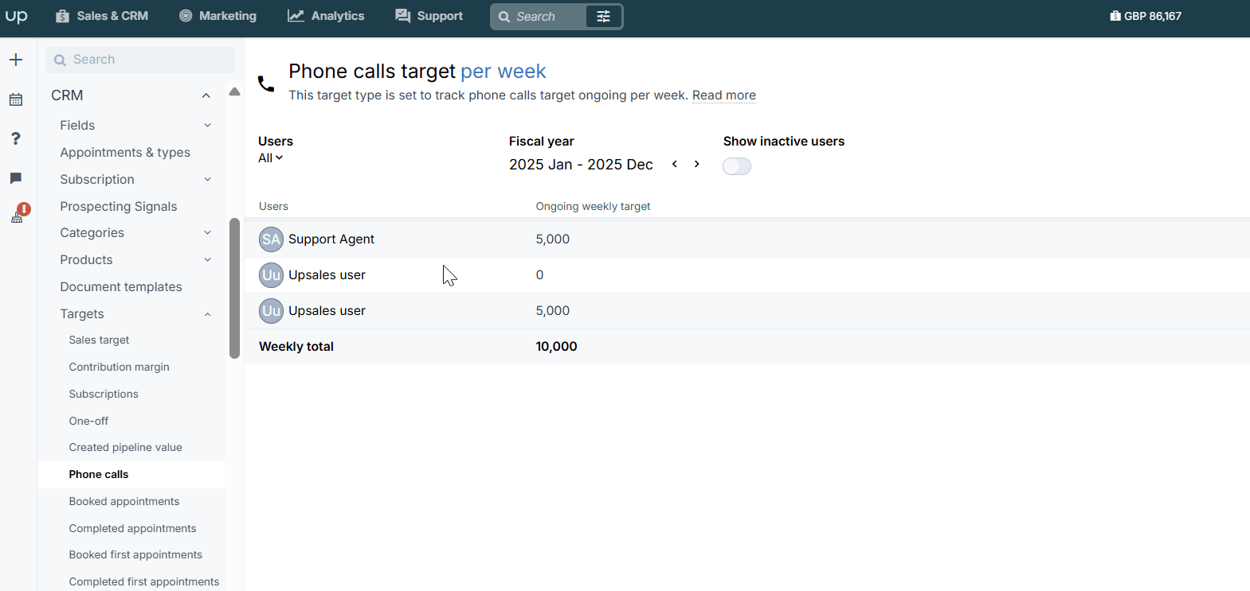Select One-off target
The height and width of the screenshot is (591, 1250).
point(88,422)
